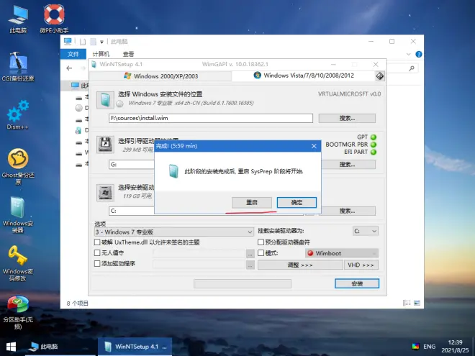Click 搜索 next to install.wim path
Viewport: 475px width, 356px height.
347,118
